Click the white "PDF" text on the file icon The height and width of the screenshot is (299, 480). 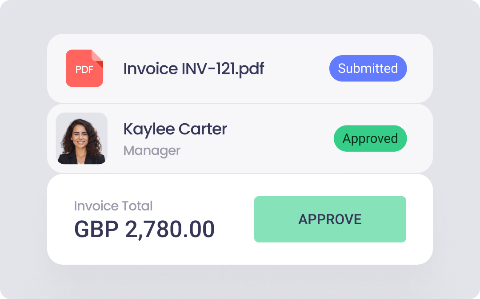(84, 70)
